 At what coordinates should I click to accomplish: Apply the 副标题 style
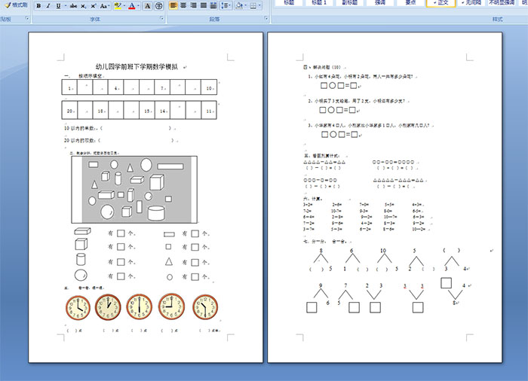pos(349,3)
